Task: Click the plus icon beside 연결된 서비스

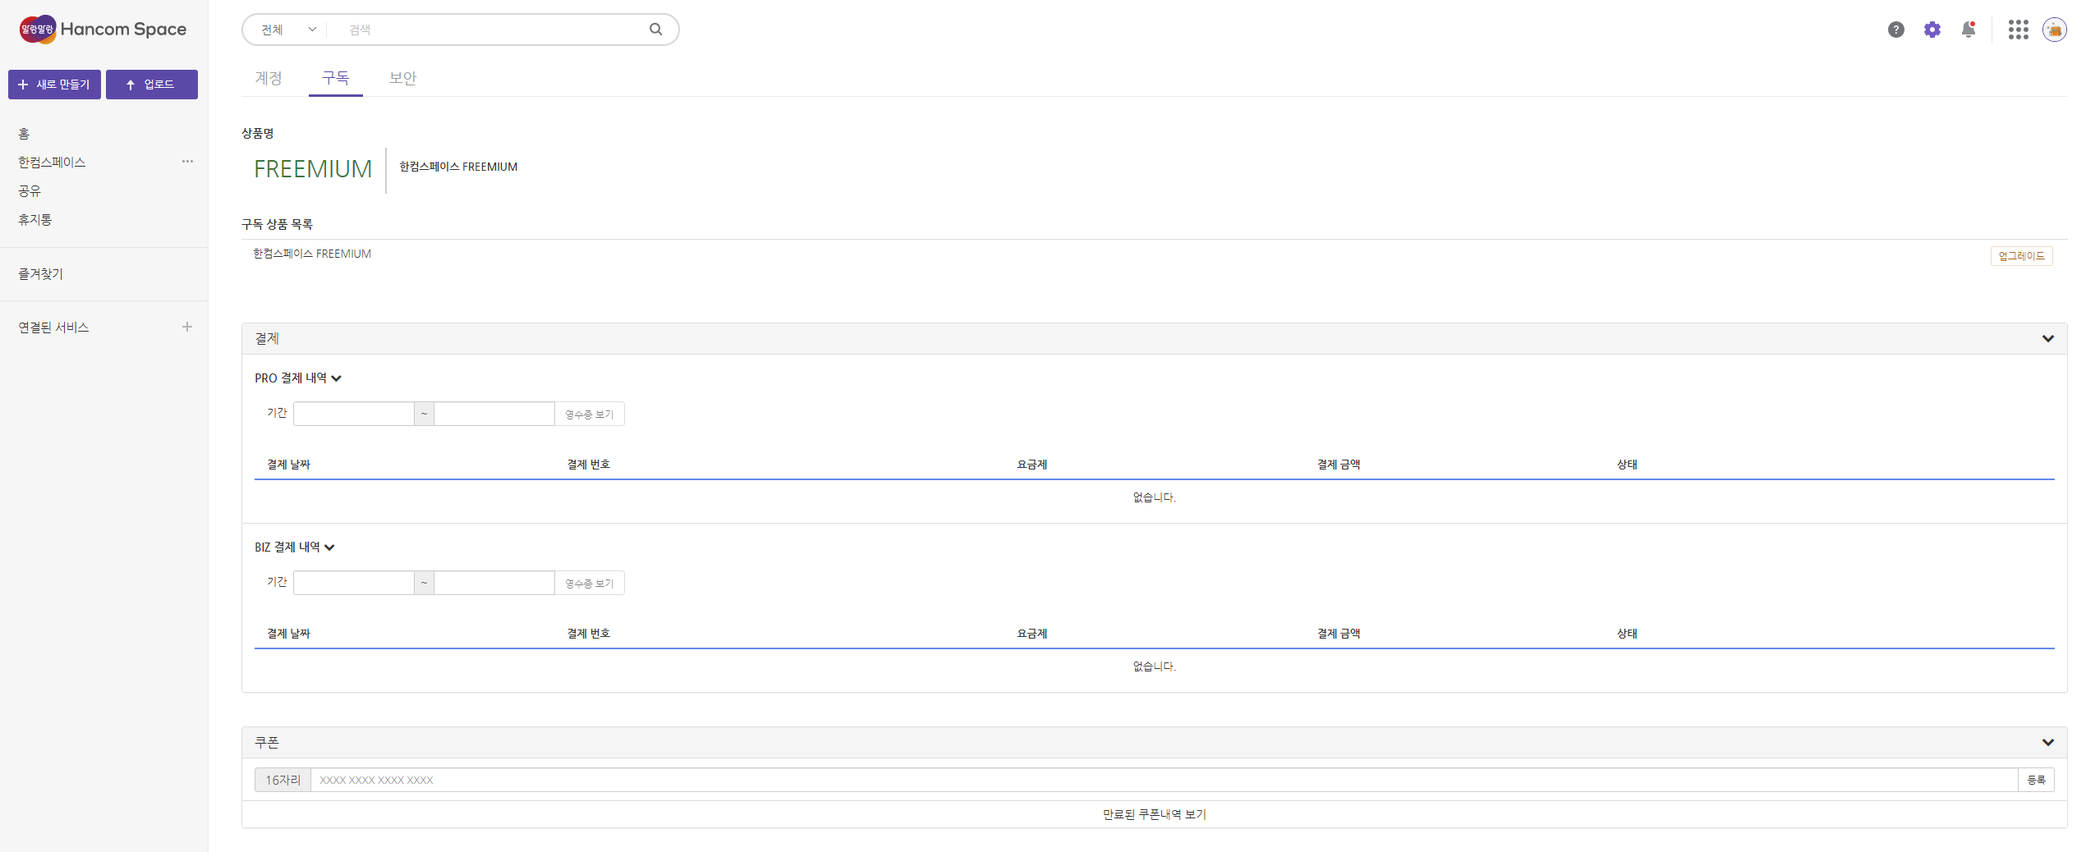Action: tap(187, 327)
